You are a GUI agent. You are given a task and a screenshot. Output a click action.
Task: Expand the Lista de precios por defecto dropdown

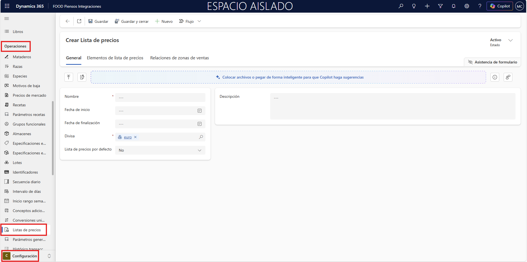[x=200, y=150]
